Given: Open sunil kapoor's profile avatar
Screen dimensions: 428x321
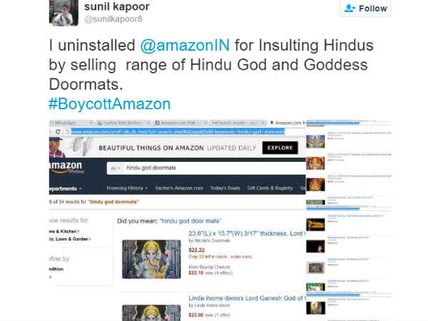Looking at the screenshot, I should (63, 13).
